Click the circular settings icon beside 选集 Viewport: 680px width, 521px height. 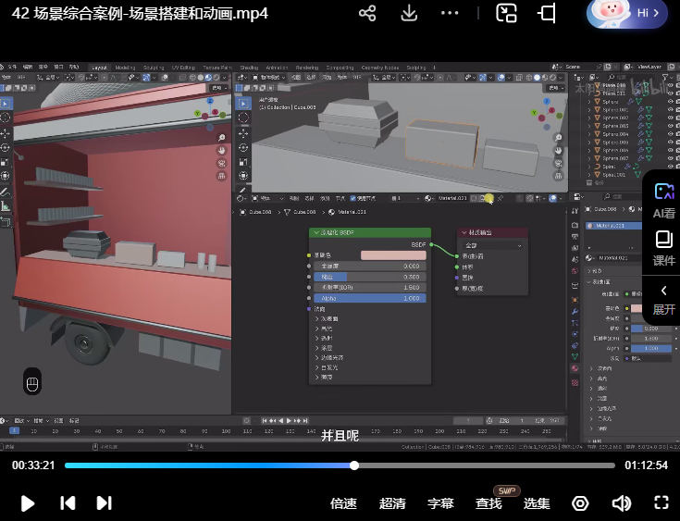[x=580, y=503]
